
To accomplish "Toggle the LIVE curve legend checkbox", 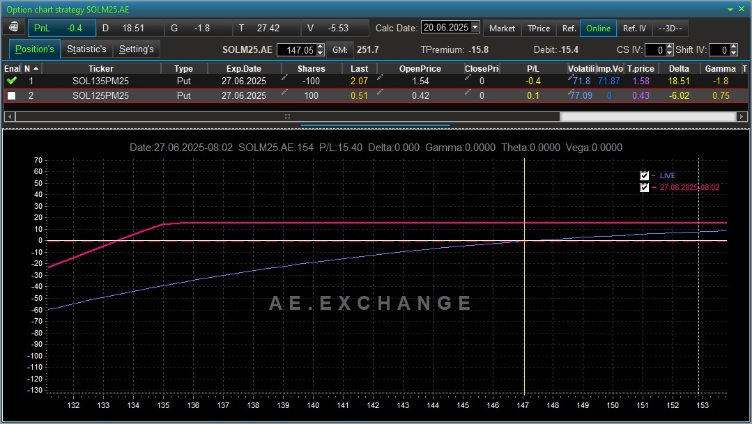I will click(644, 176).
